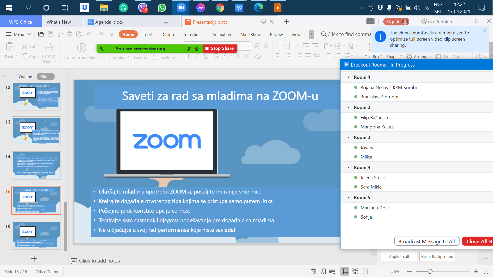Toggle Superscript formatting
The height and width of the screenshot is (280, 493).
click(x=238, y=56)
